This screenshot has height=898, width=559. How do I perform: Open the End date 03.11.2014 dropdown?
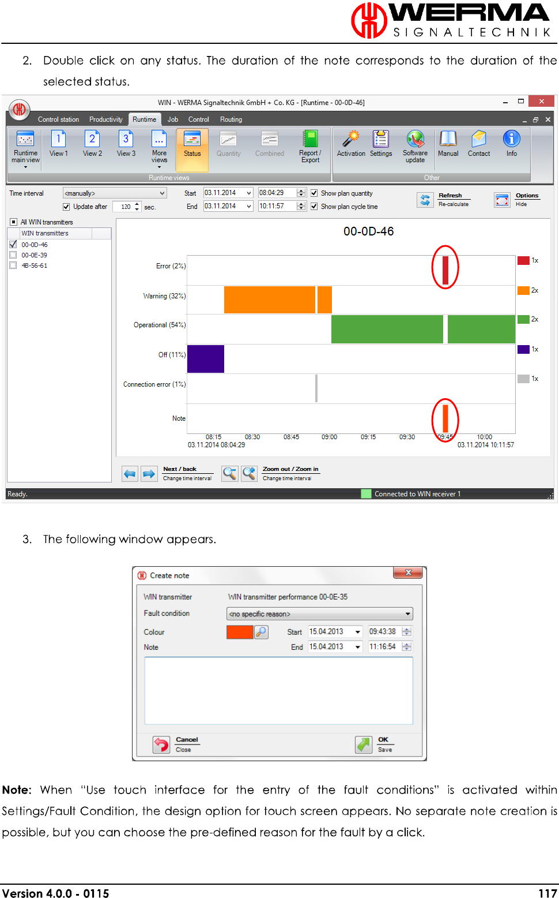pyautogui.click(x=249, y=206)
